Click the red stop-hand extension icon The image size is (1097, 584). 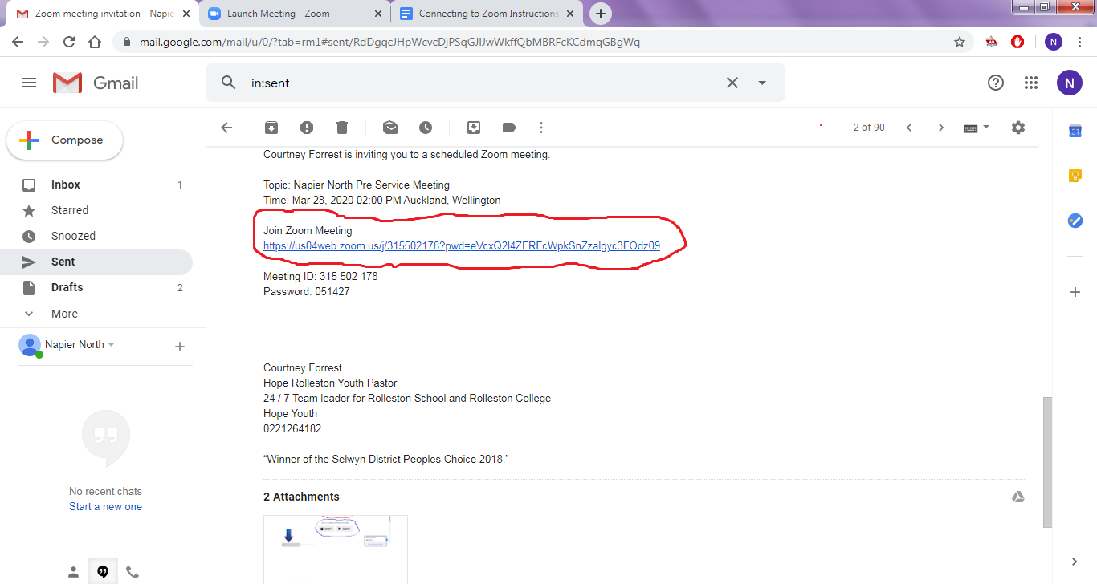click(x=1017, y=42)
